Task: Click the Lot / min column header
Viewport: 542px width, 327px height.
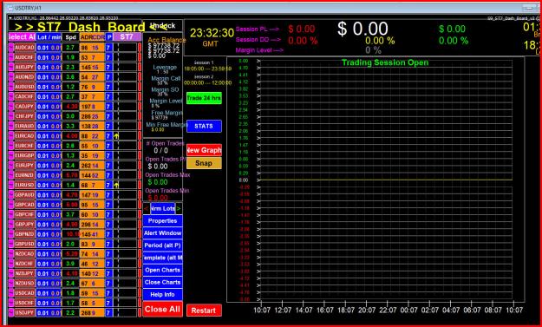Action: click(x=49, y=37)
